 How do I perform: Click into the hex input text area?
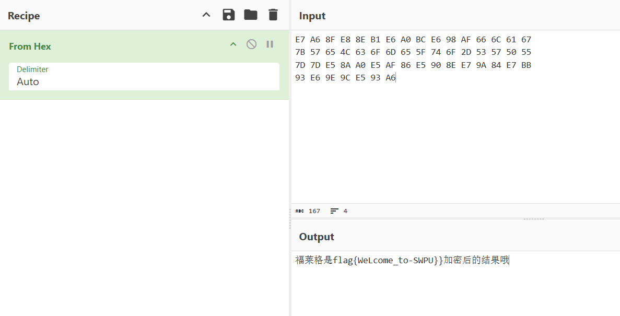point(455,116)
